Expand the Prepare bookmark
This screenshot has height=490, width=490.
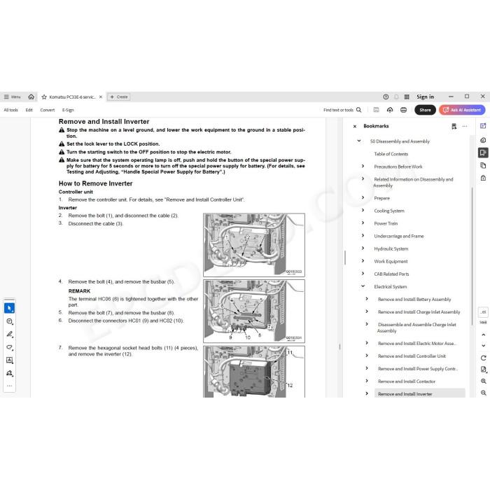click(x=363, y=198)
